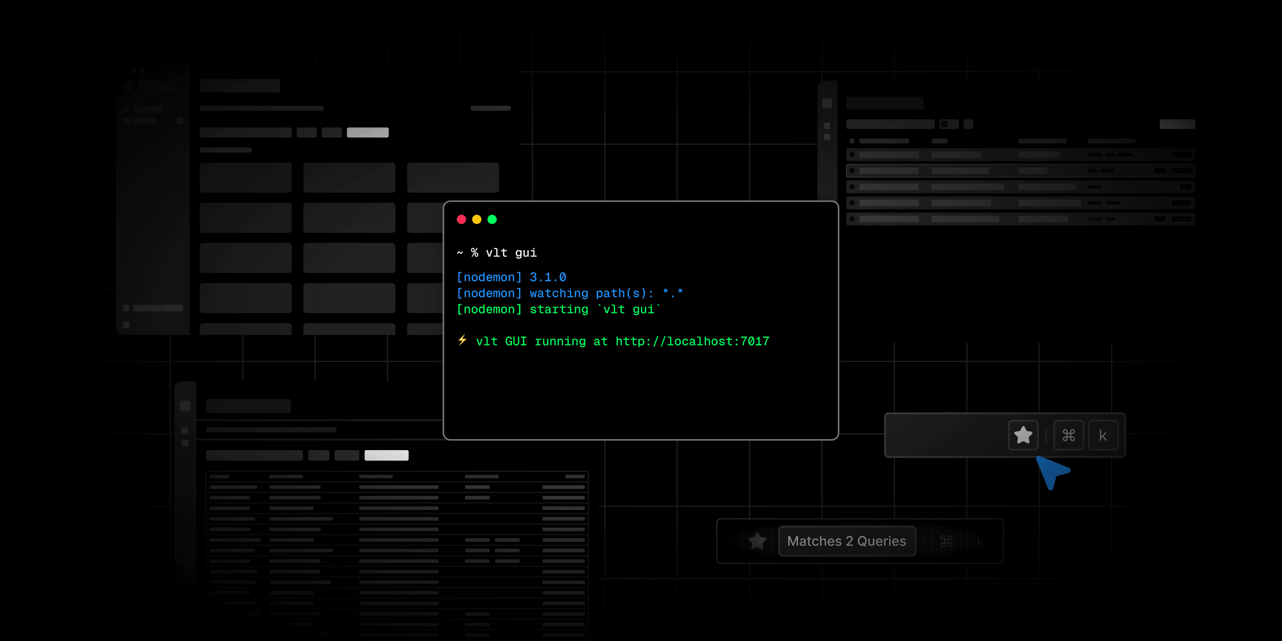
Task: Open the http://localhost:7017 link
Action: click(692, 342)
